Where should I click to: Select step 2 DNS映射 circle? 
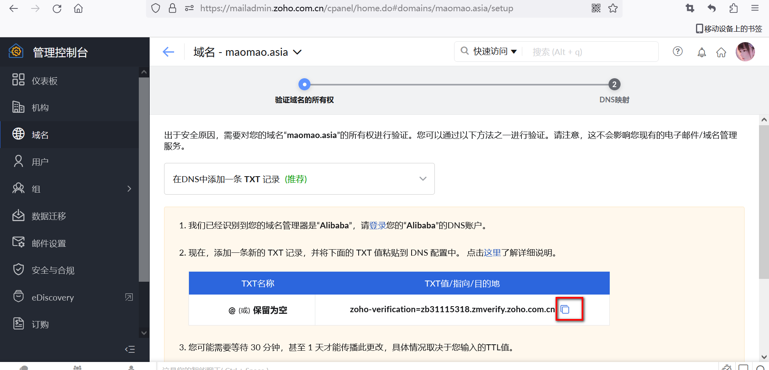(x=614, y=84)
